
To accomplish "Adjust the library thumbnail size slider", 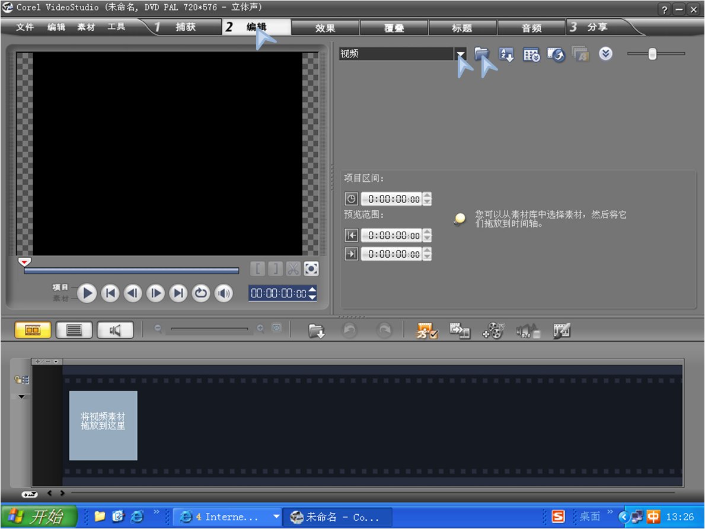I will (x=652, y=54).
